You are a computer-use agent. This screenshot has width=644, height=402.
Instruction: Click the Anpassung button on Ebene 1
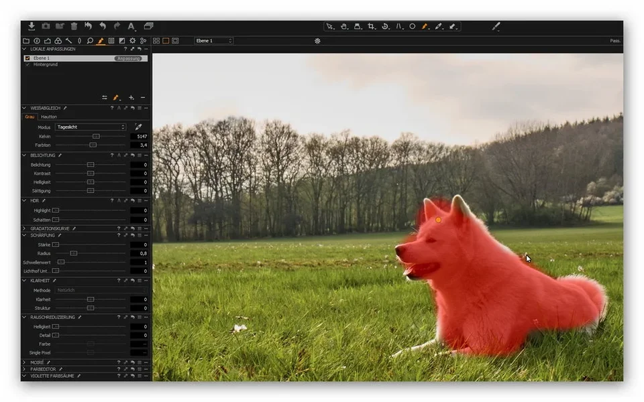click(x=129, y=58)
